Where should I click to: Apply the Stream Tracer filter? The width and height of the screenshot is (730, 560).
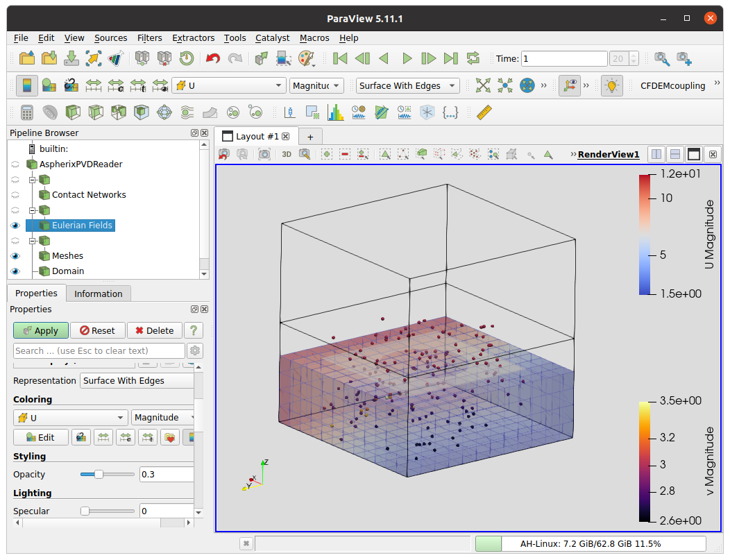tap(187, 112)
